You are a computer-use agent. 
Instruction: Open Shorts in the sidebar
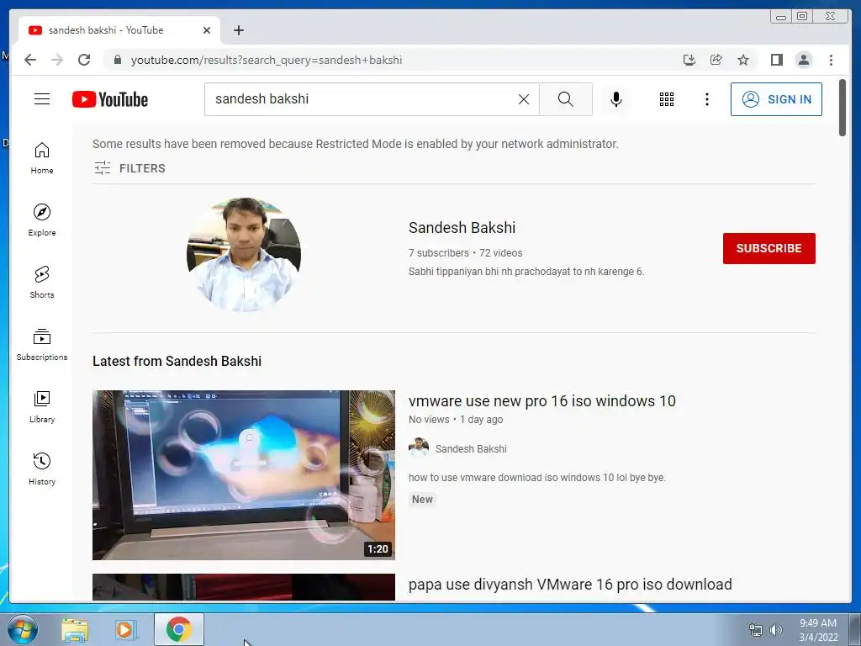(x=42, y=283)
